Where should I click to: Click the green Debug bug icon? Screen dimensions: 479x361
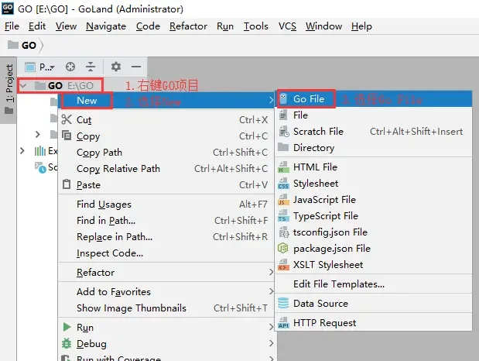pyautogui.click(x=67, y=343)
